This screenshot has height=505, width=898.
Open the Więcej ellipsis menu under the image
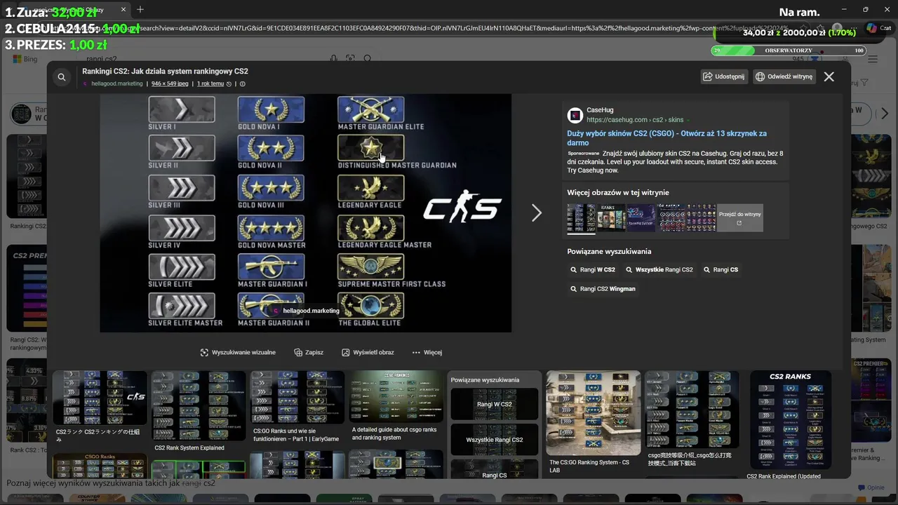tap(427, 352)
